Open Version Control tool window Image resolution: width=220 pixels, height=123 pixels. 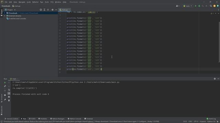pos(11,119)
